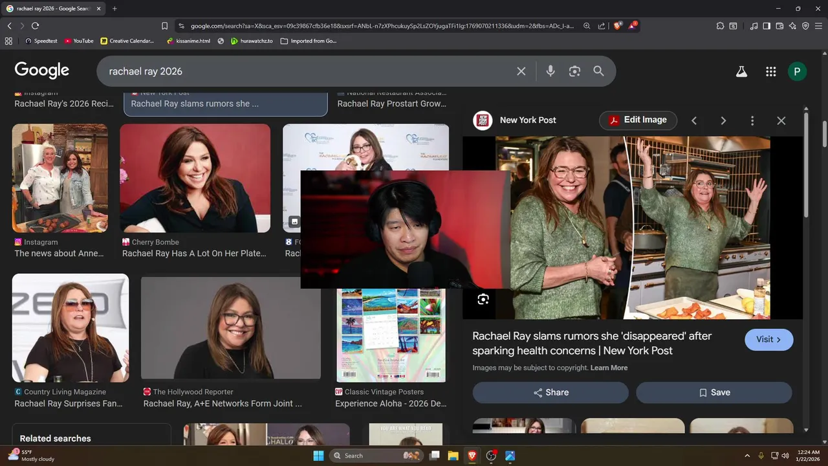Bookmark this page with the bookmark icon

coord(164,26)
